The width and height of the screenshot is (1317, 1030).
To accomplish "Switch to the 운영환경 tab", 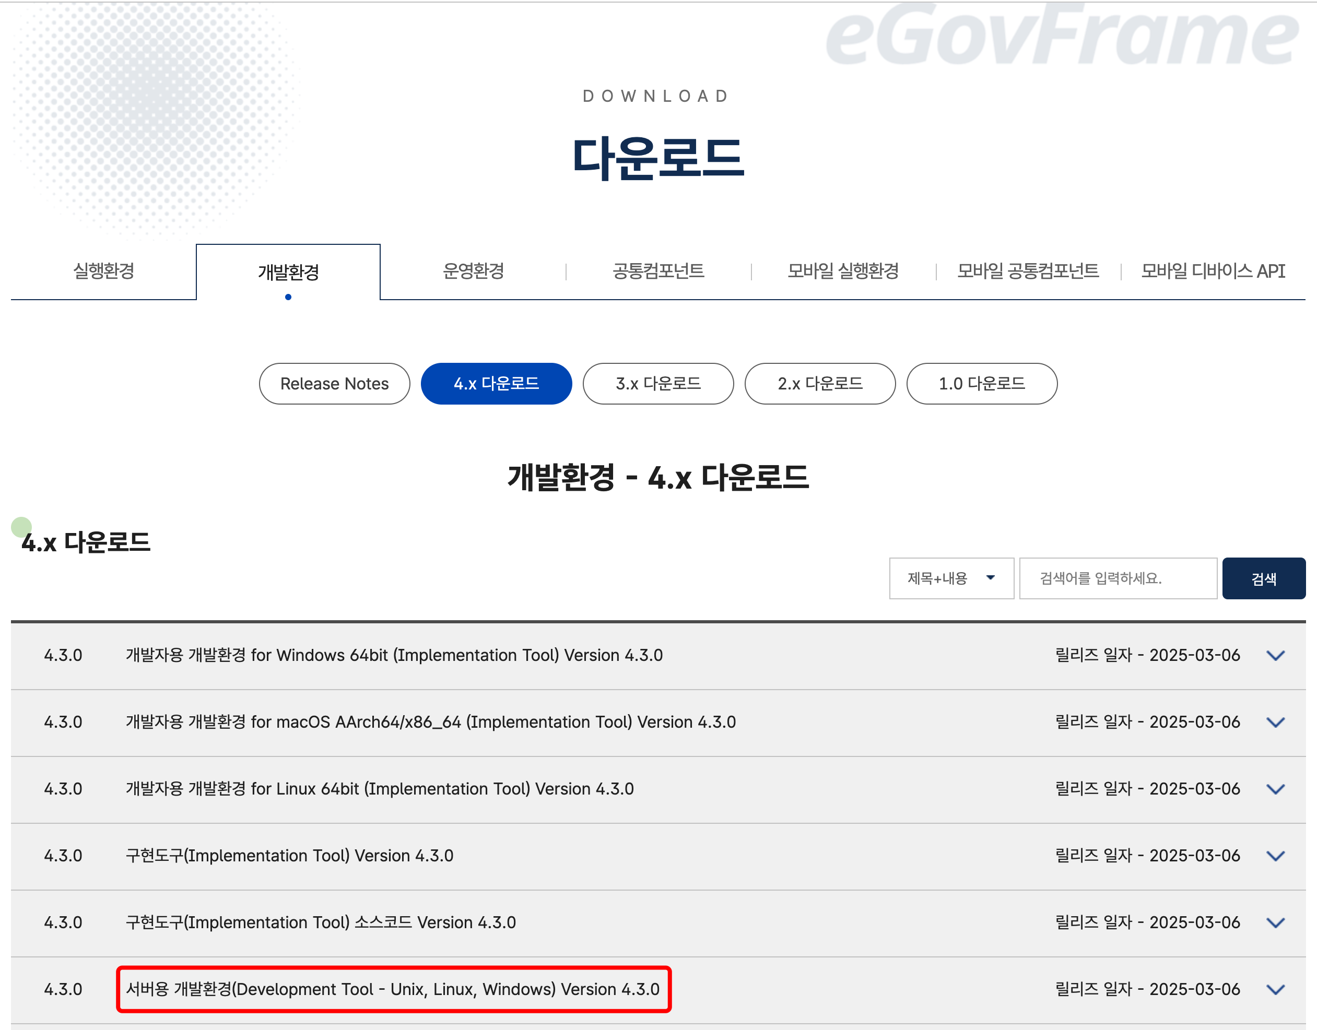I will coord(474,271).
